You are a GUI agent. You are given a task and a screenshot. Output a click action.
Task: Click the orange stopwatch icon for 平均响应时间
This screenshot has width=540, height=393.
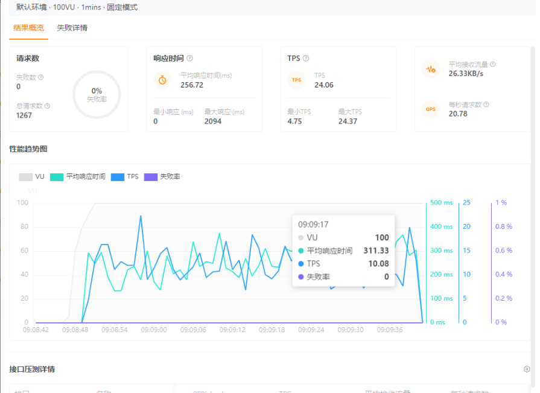pos(162,80)
